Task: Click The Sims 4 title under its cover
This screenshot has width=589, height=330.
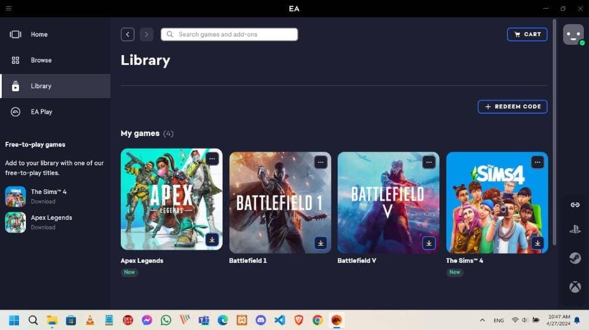Action: click(465, 261)
